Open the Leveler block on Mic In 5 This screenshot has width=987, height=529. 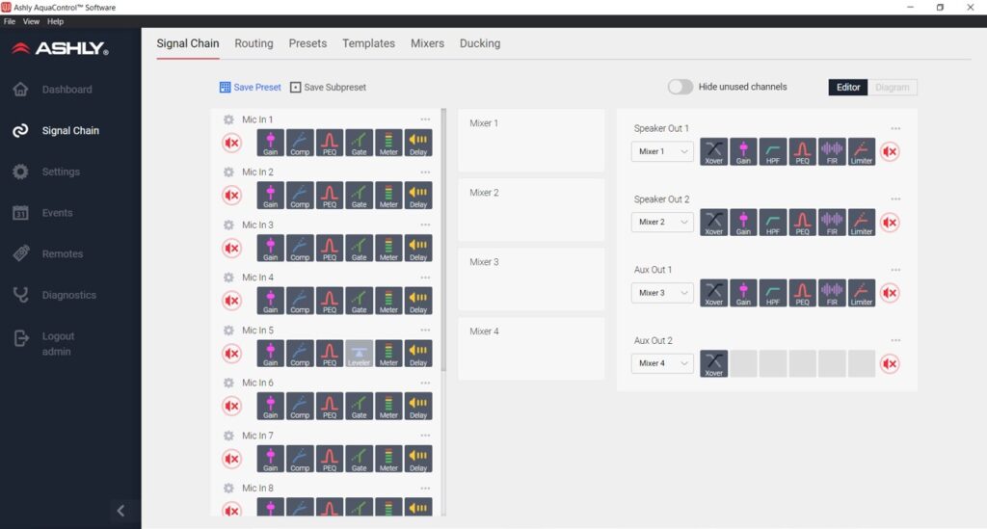point(360,354)
